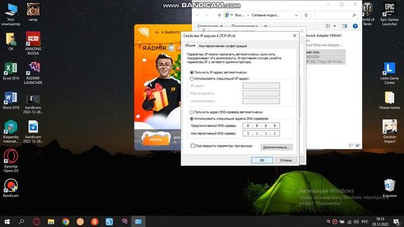Viewport: 404px width, 227px height.
Task: Launch the RADMIR Launcher desktop shortcut
Action: point(33,73)
